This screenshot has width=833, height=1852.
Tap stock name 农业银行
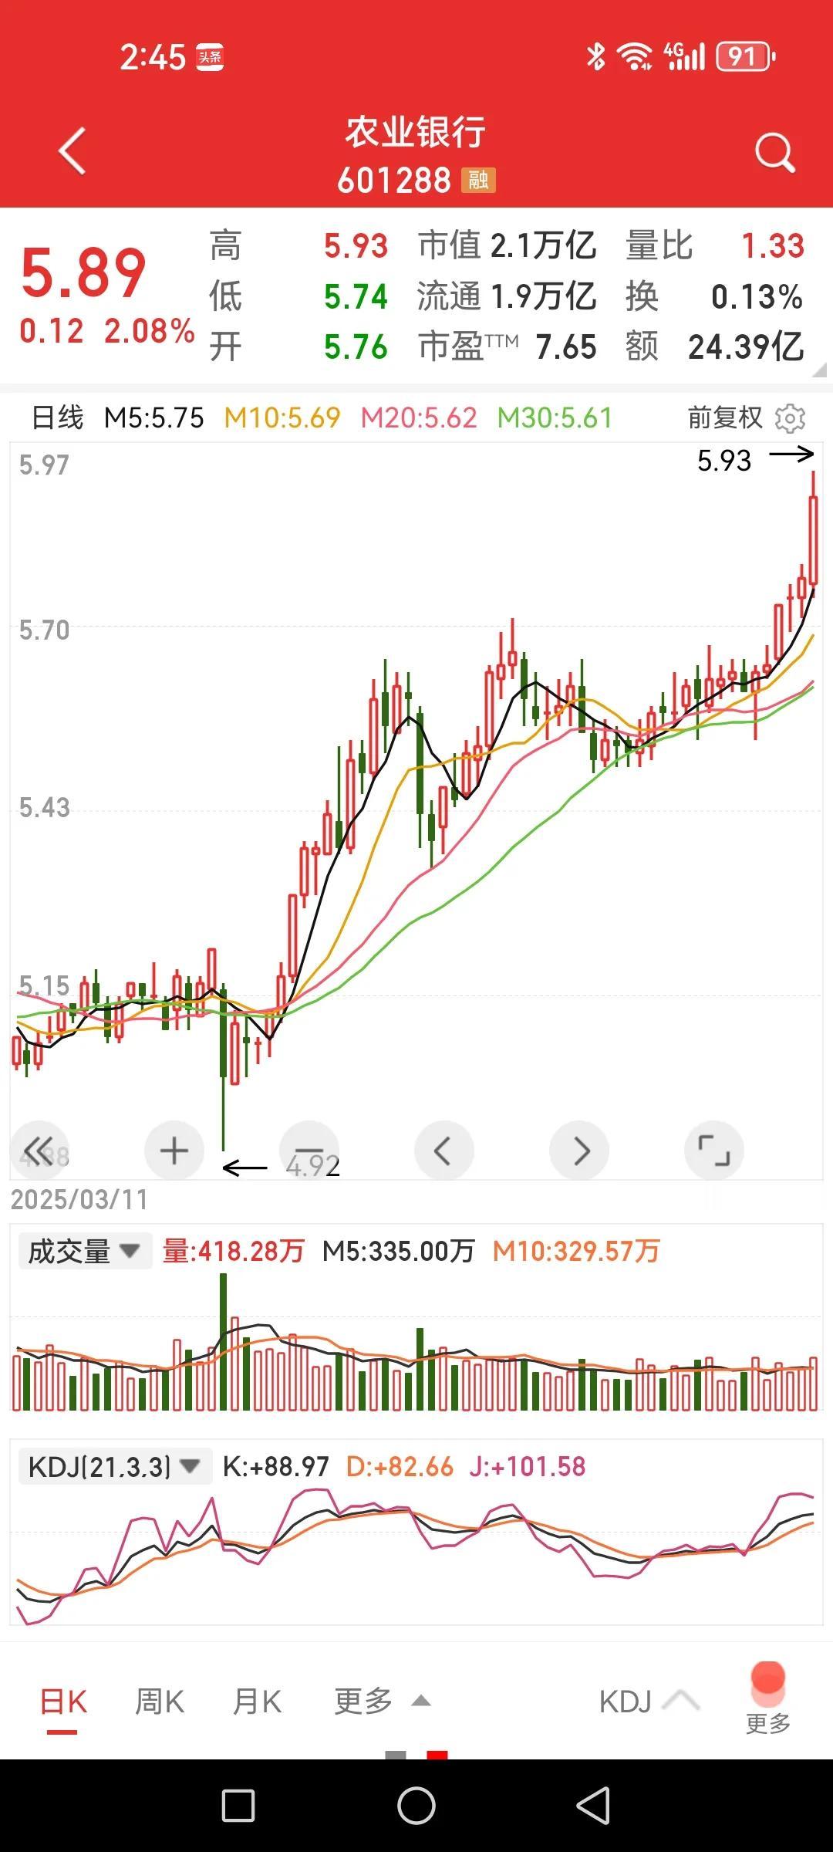point(416,132)
